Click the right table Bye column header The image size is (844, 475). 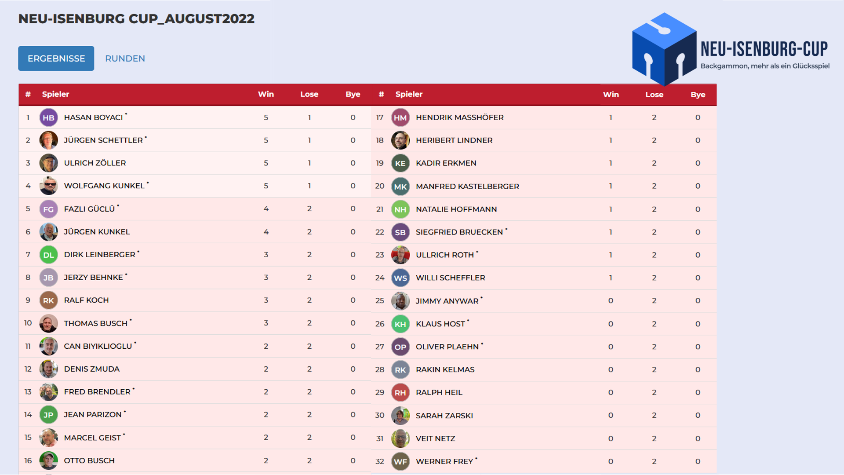pyautogui.click(x=698, y=95)
